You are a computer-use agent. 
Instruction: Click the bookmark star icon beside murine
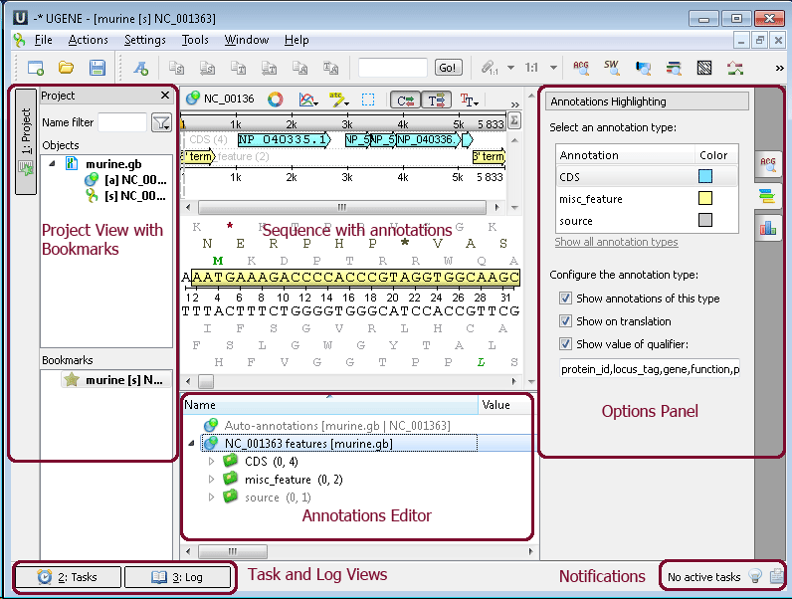(x=72, y=379)
